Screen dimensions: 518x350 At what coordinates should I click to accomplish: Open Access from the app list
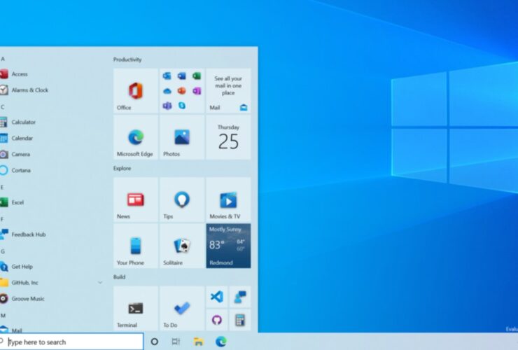(53, 74)
